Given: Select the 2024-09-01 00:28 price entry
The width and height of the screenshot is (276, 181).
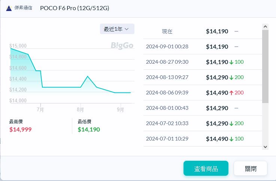Looking at the screenshot, I should (202, 47).
